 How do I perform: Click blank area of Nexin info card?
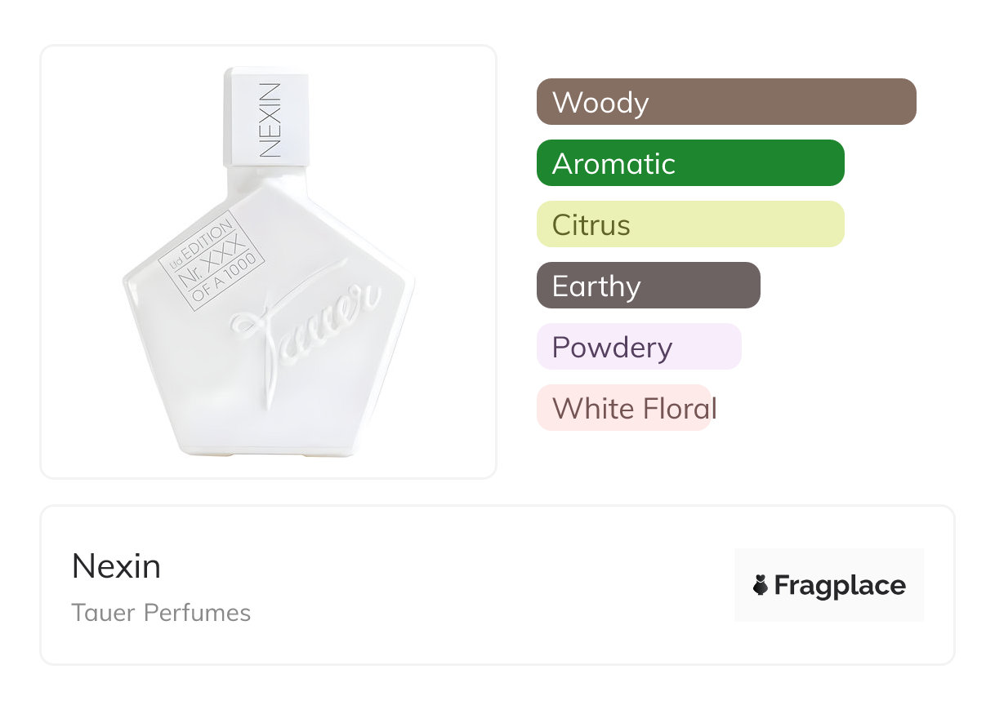point(490,586)
